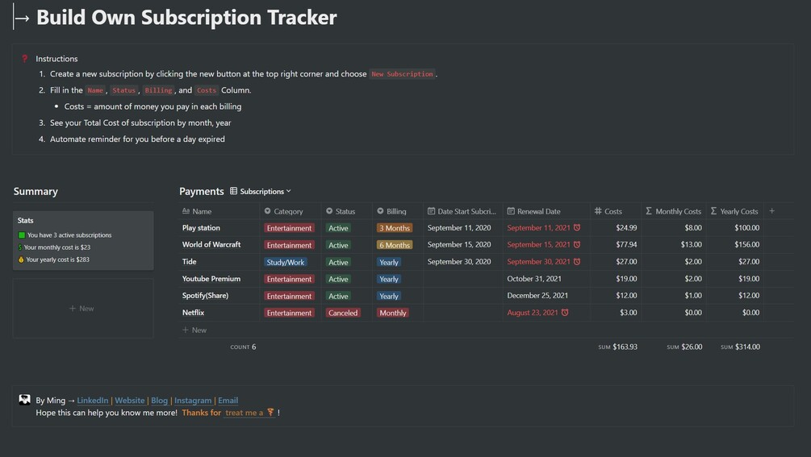Click the Payments heading
The width and height of the screenshot is (811, 457).
201,192
